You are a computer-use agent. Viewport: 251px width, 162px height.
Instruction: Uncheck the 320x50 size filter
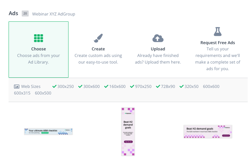[189, 87]
